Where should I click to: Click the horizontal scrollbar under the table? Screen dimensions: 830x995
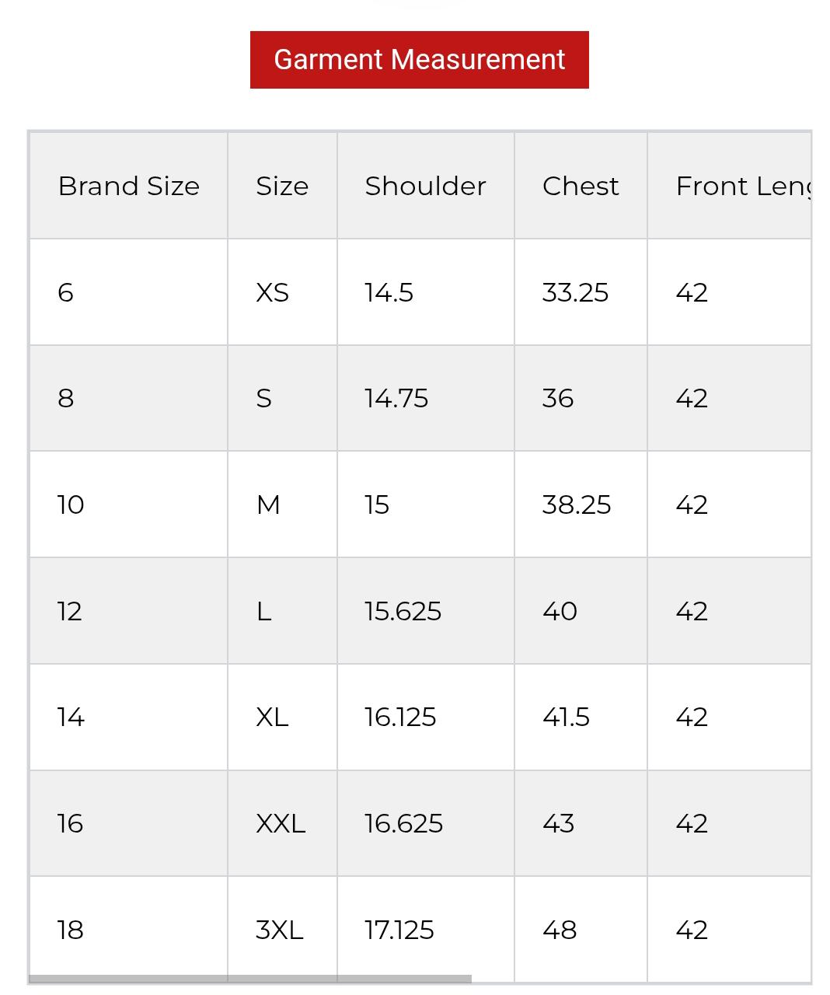(250, 979)
